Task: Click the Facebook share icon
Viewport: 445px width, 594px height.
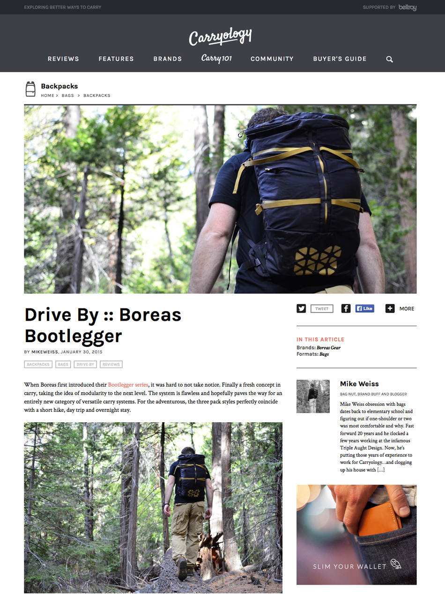Action: (x=346, y=308)
